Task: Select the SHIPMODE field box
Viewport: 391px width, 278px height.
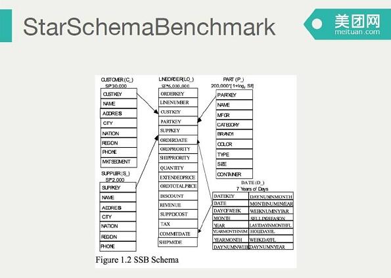Action: tap(178, 242)
